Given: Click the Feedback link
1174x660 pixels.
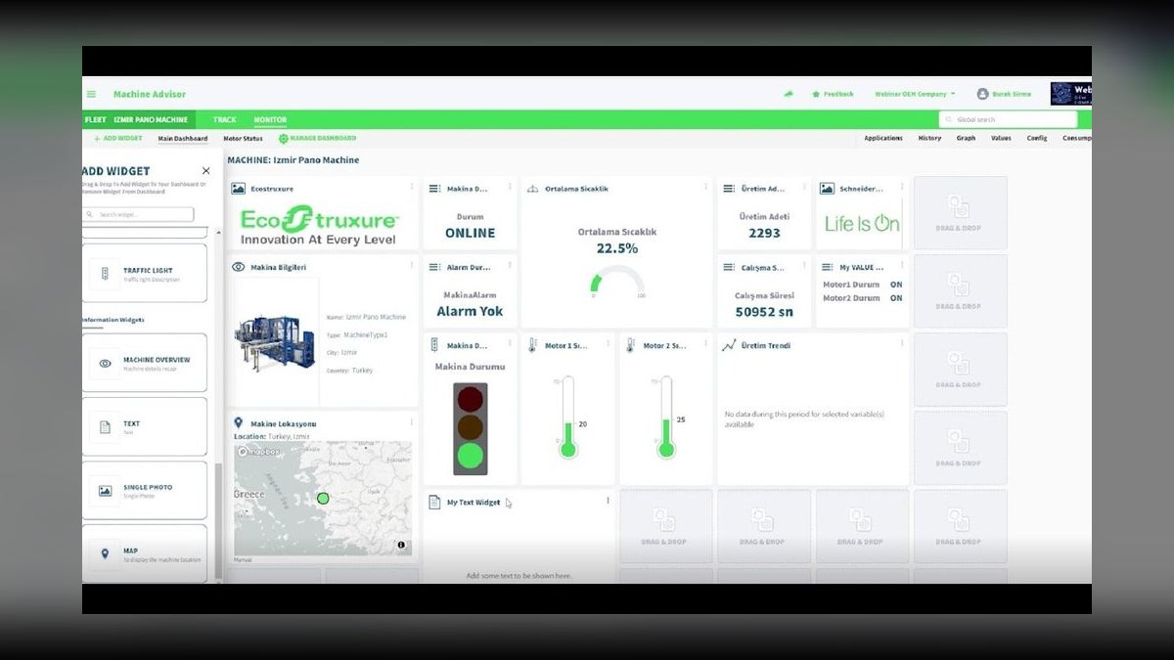Looking at the screenshot, I should click(838, 94).
